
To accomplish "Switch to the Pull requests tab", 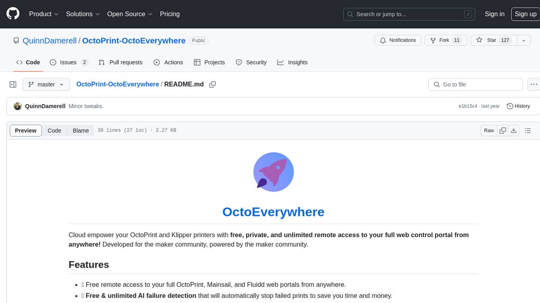I will click(120, 62).
